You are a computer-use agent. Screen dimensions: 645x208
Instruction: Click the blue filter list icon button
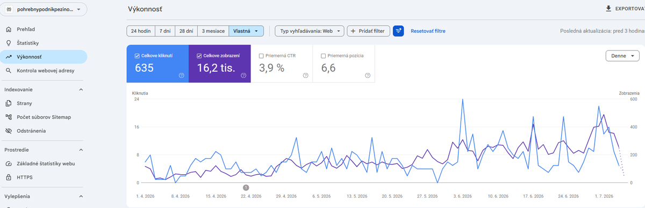(398, 31)
